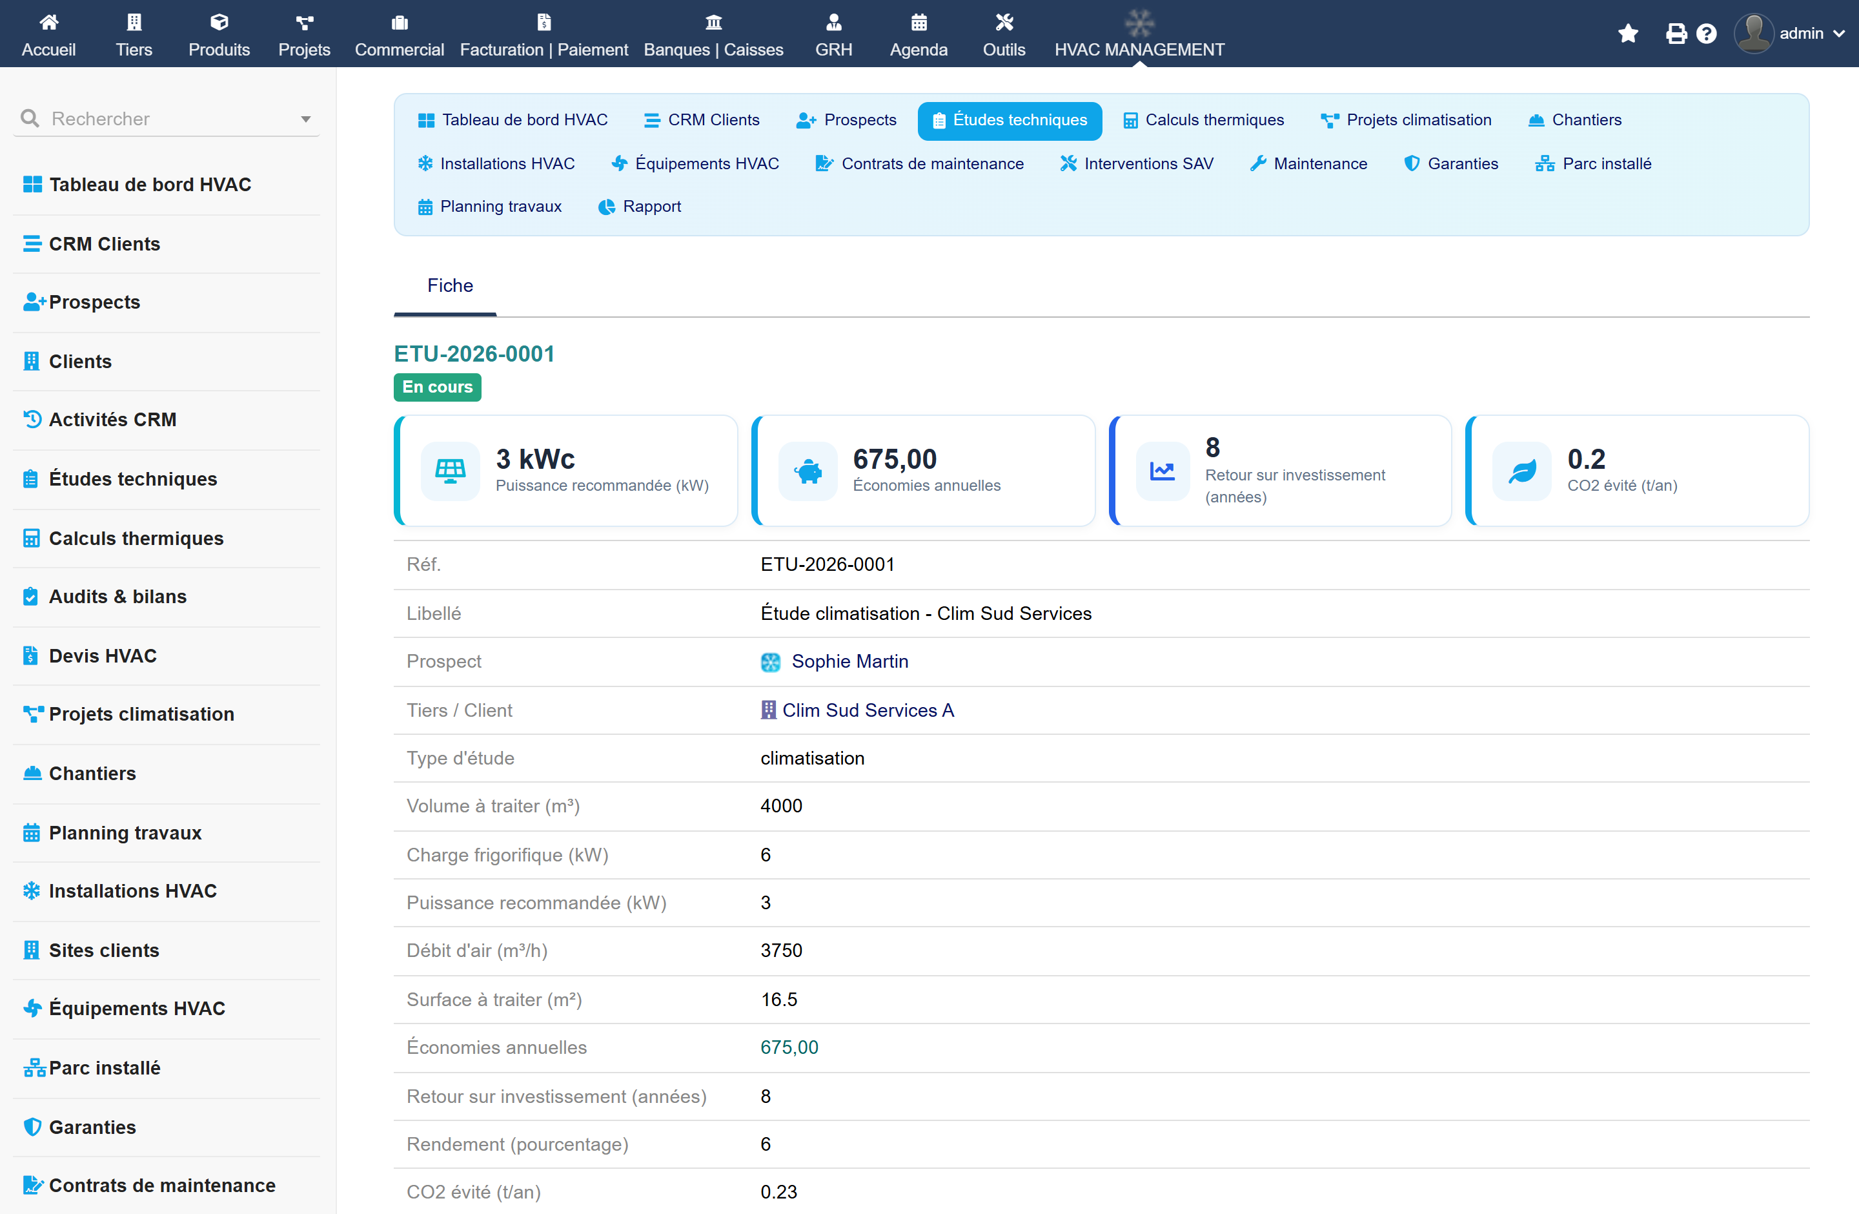The width and height of the screenshot is (1859, 1214).
Task: Click the bookmarks star icon
Action: [1629, 34]
